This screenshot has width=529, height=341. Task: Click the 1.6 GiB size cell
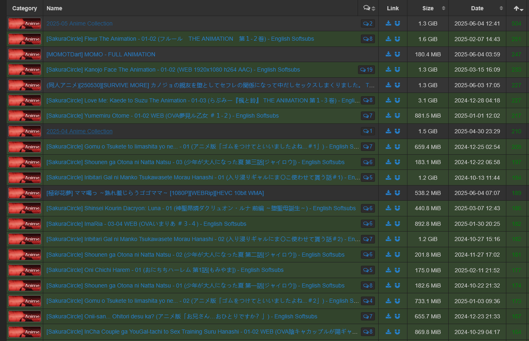[x=428, y=39]
